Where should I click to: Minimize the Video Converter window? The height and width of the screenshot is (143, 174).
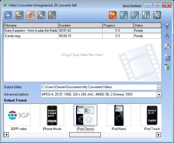coord(148,5)
